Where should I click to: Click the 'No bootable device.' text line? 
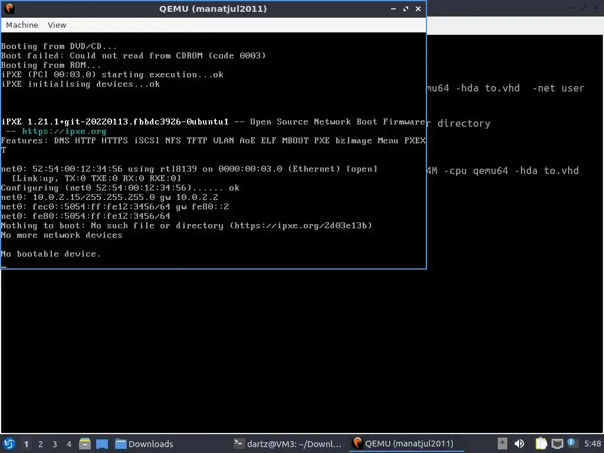51,254
